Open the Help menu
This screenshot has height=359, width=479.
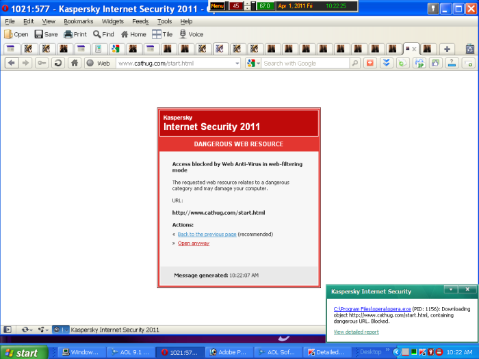[x=186, y=21]
